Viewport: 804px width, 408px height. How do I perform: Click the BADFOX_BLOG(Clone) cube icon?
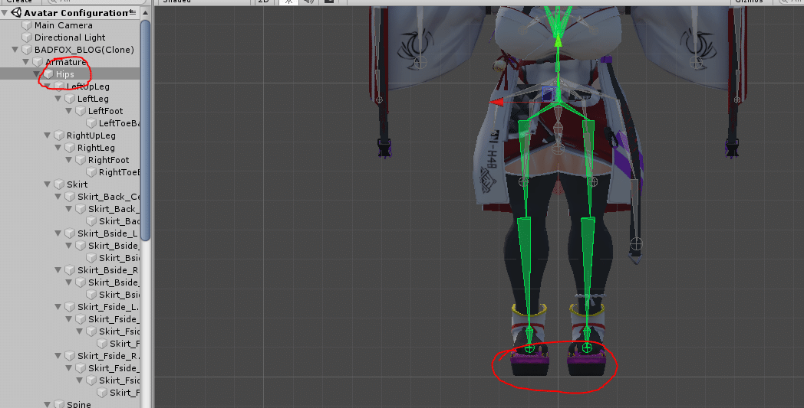(27, 50)
